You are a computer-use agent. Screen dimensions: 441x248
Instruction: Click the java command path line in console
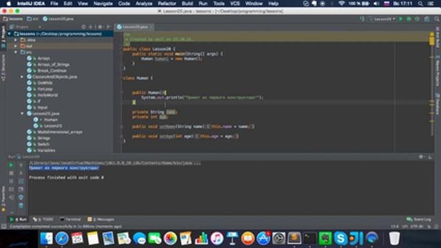tap(115, 163)
